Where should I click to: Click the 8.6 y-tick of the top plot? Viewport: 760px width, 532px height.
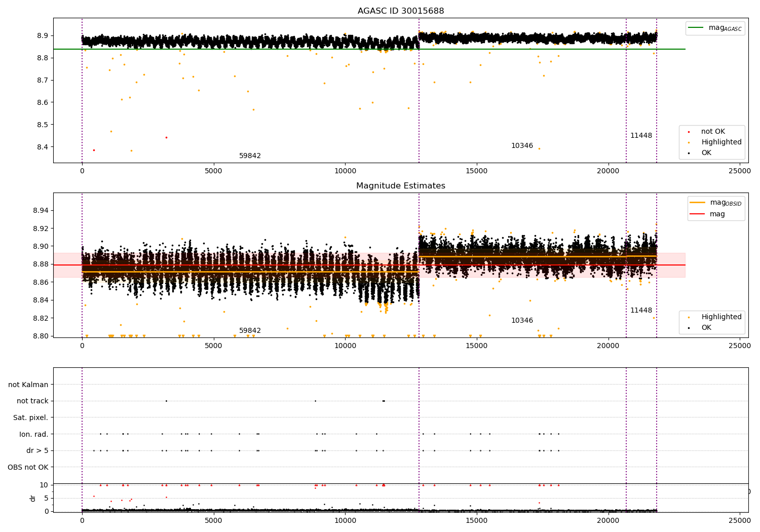[x=43, y=103]
